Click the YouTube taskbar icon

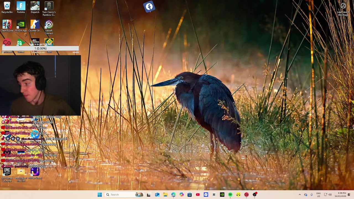coord(198,195)
